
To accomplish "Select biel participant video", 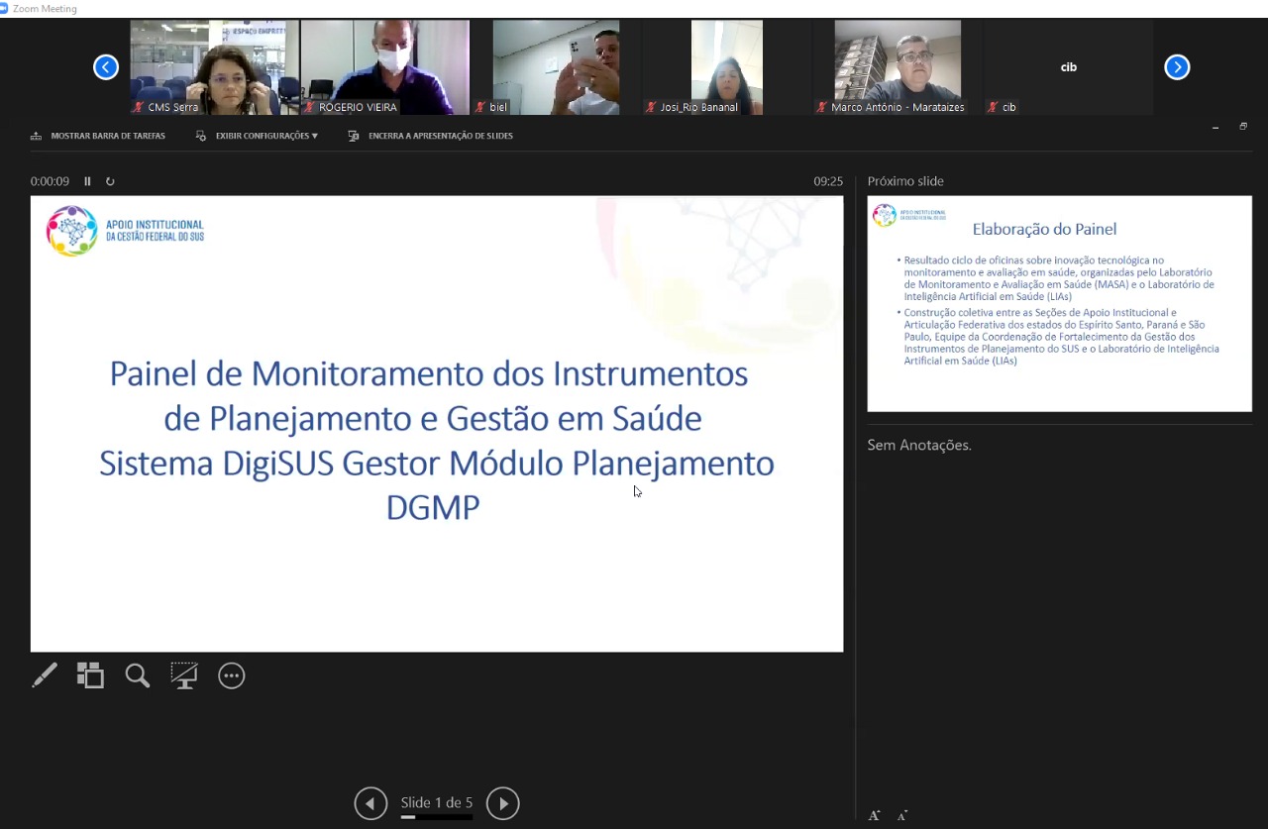I will pos(556,67).
